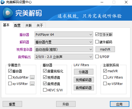Screen dimensions: 132x109
Task: Open the 音频输出 dropdown
Action: 64,57
